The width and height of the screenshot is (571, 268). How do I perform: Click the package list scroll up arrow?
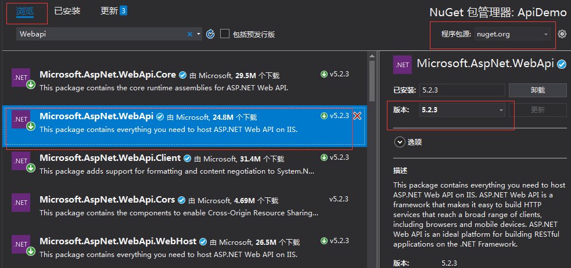[x=372, y=56]
